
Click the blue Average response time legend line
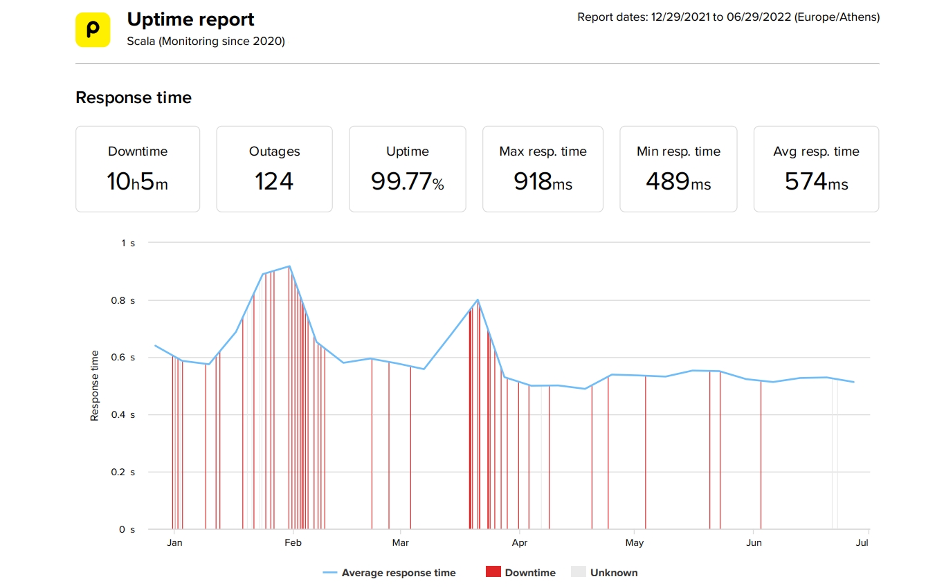[x=330, y=573]
